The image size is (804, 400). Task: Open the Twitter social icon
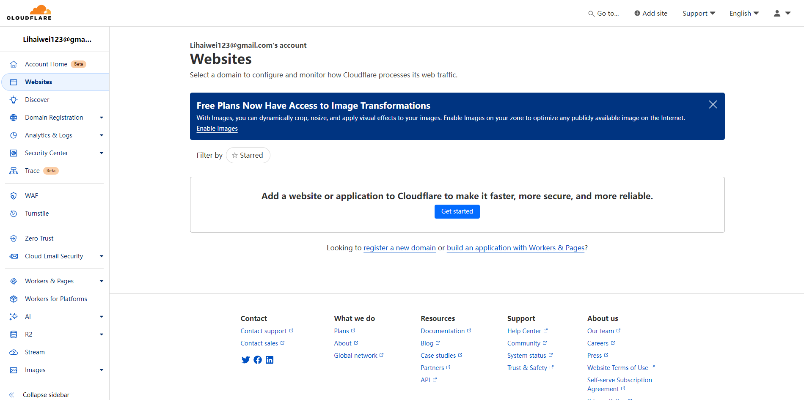(x=245, y=360)
